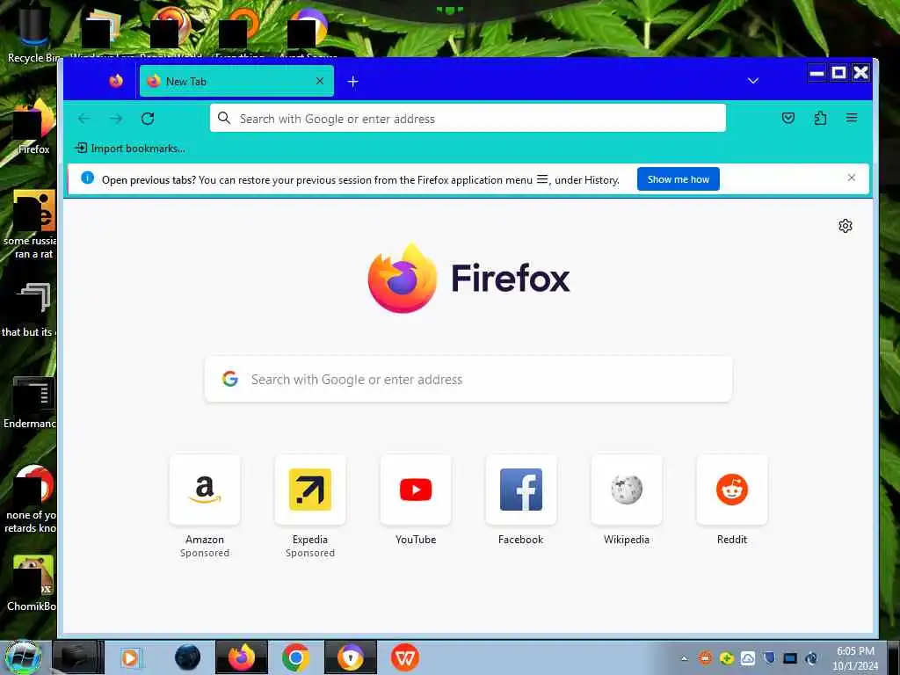Click the info icon in notification bar
The height and width of the screenshot is (675, 900).
[87, 178]
